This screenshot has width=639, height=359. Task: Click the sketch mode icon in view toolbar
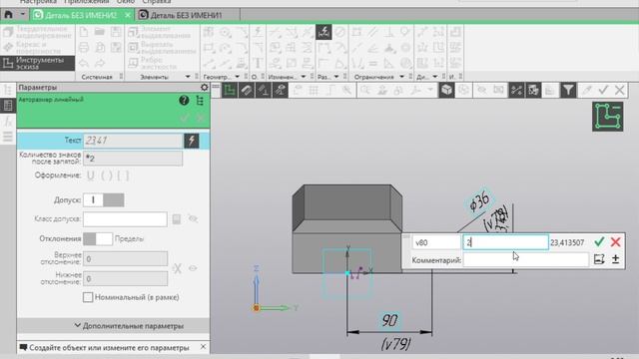(230, 90)
